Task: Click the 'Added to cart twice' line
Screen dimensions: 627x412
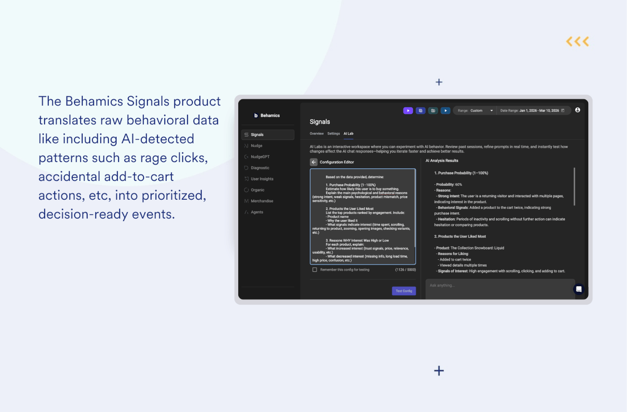Action: [454, 259]
